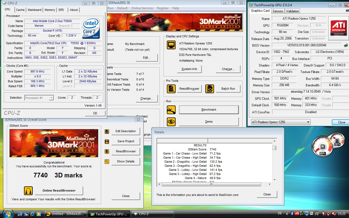This screenshot has height=218, width=349.
Task: Click Change in Display and CPU Settings
Action: pyautogui.click(x=228, y=69)
